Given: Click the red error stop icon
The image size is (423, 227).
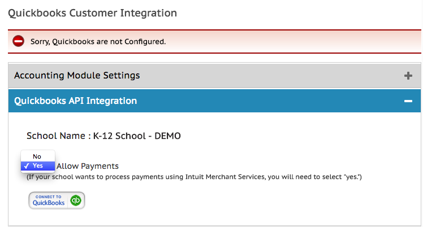Looking at the screenshot, I should click(18, 41).
